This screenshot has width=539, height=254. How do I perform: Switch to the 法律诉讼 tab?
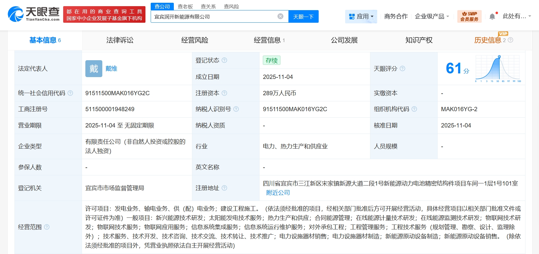tap(120, 40)
